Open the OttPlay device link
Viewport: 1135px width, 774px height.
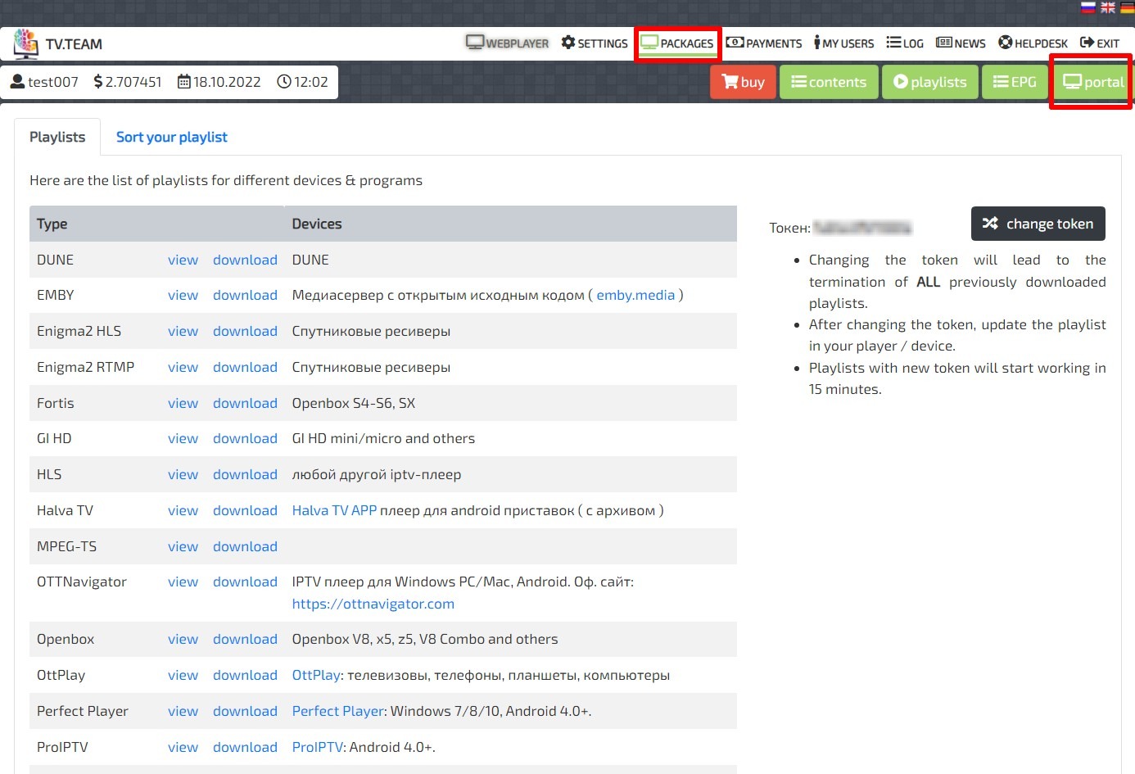coord(316,675)
